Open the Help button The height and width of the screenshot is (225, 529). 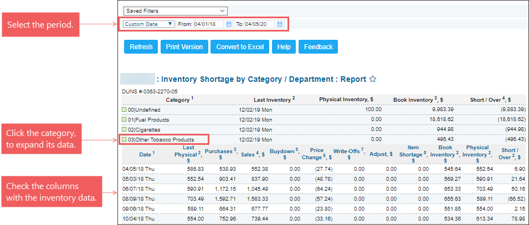point(284,47)
